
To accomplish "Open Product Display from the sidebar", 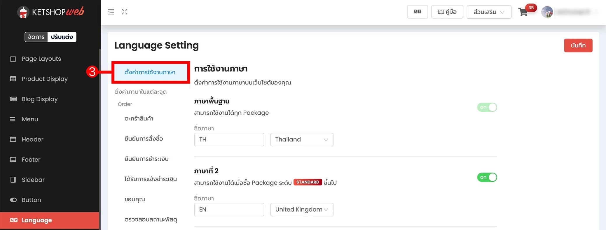I will (x=44, y=79).
